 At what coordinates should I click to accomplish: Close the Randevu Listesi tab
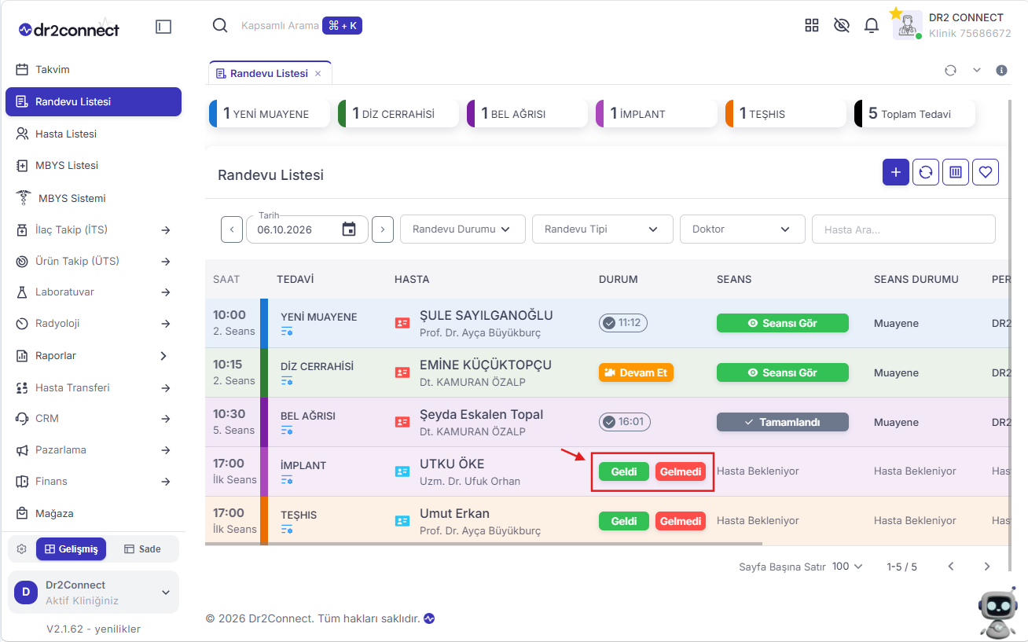coord(318,73)
